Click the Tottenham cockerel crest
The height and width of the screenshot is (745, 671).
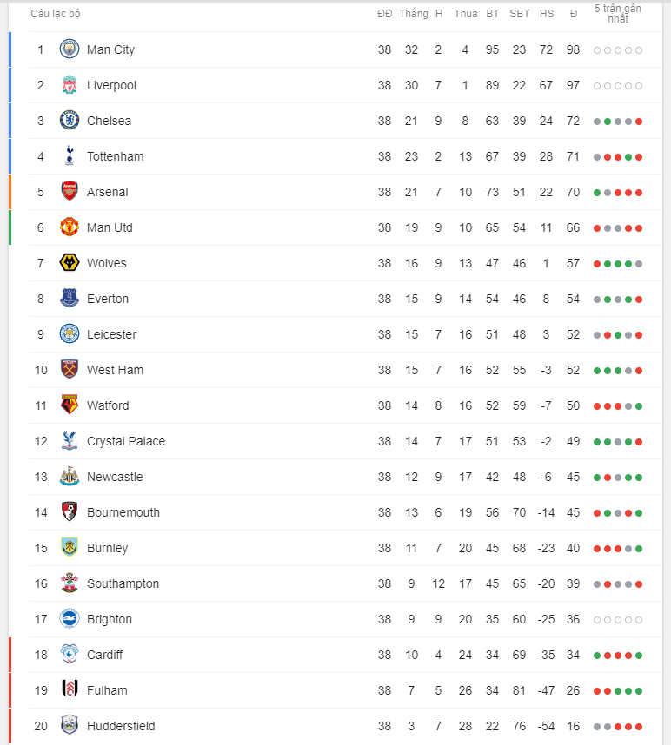[70, 156]
